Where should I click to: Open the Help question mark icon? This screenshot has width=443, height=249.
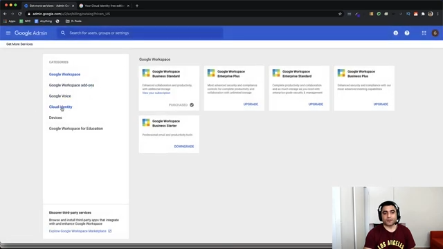407,33
